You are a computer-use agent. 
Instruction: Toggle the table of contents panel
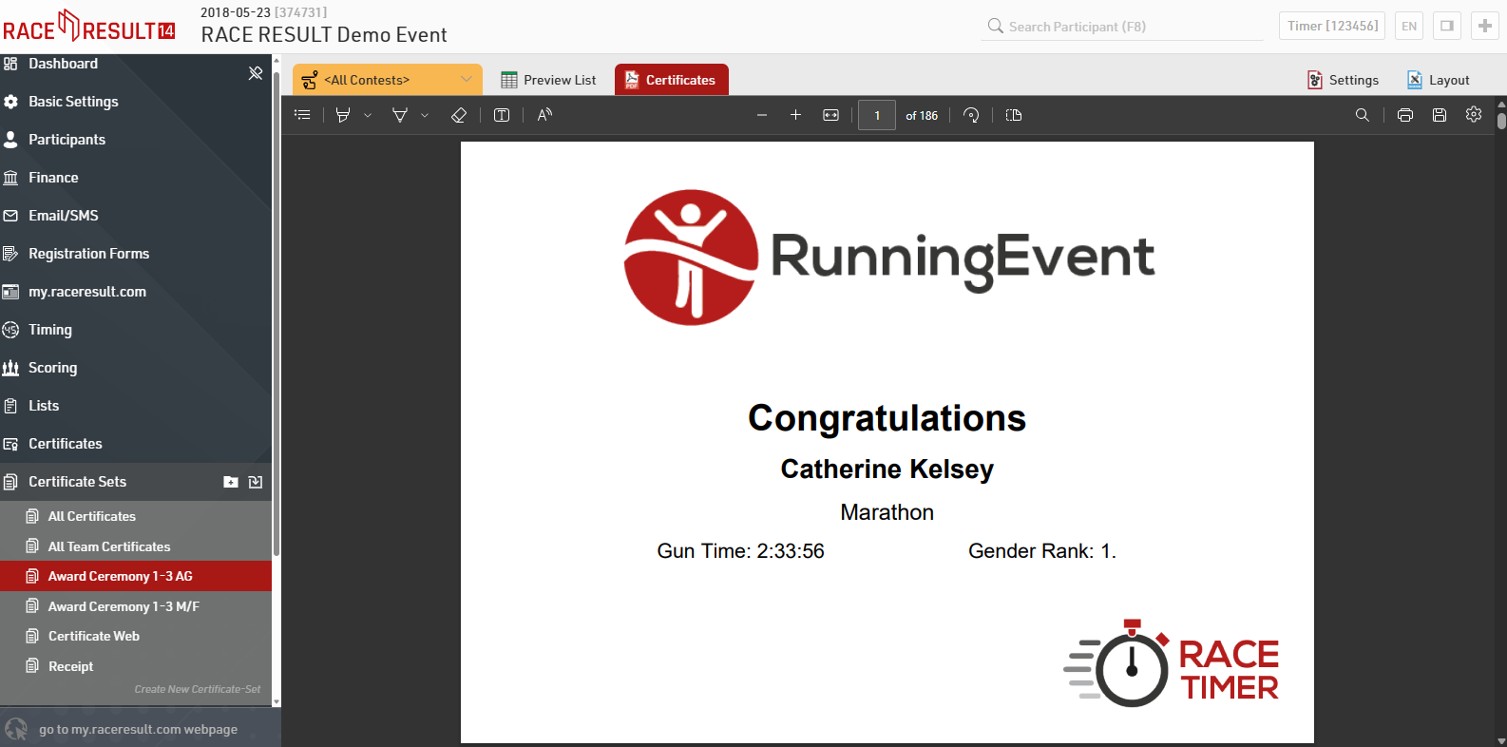[302, 115]
